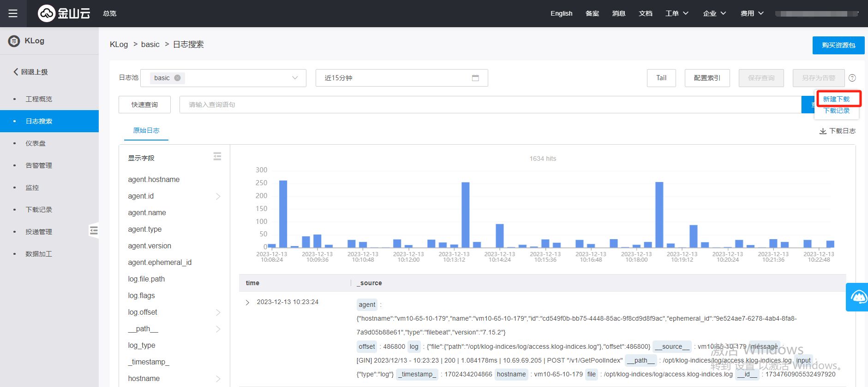Image resolution: width=868 pixels, height=387 pixels.
Task: Toggle the displayed fields list icon
Action: (x=217, y=157)
